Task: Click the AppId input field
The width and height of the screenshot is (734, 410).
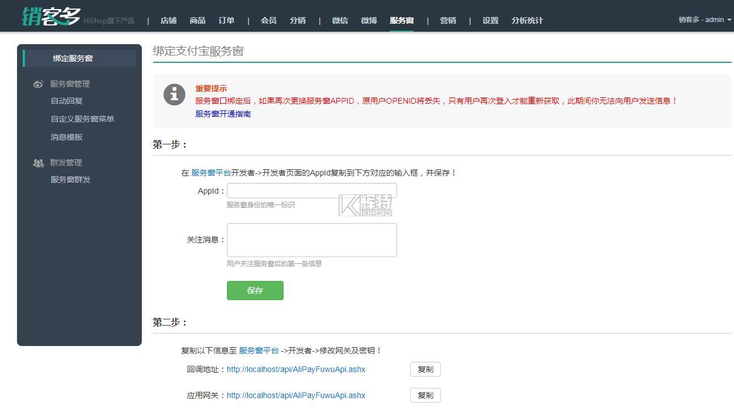Action: (x=311, y=191)
